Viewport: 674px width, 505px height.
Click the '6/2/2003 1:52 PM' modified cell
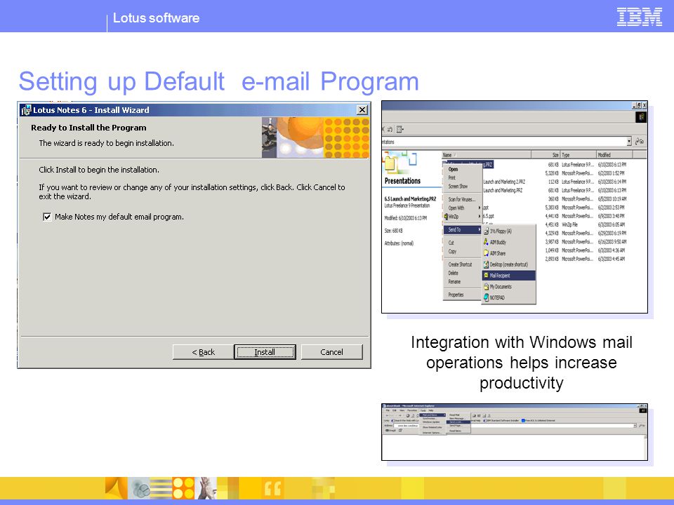tap(612, 173)
